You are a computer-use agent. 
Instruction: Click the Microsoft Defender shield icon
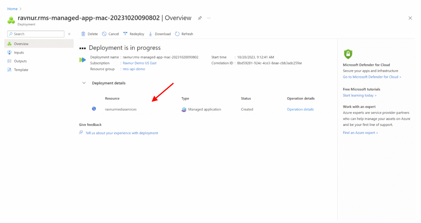pos(348,54)
